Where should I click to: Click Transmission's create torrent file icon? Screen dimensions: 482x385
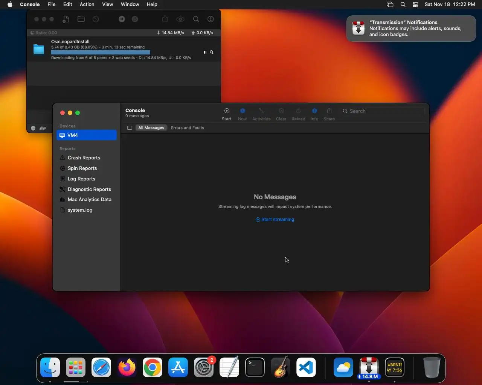(66, 19)
